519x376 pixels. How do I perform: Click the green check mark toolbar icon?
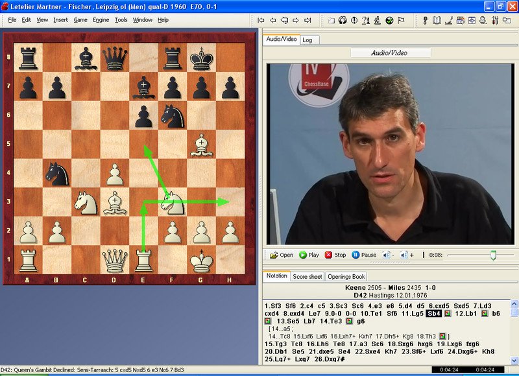click(389, 21)
